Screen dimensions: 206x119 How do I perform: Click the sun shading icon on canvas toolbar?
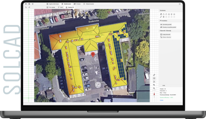coord(154,78)
